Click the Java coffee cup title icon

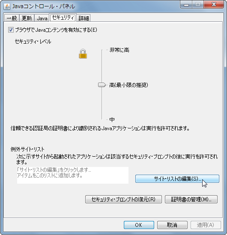click(7, 6)
